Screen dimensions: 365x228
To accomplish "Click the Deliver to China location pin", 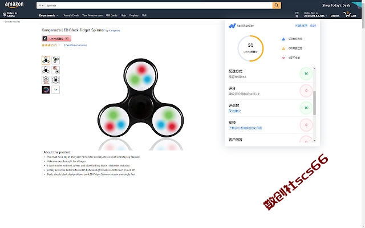I will 5,14.
